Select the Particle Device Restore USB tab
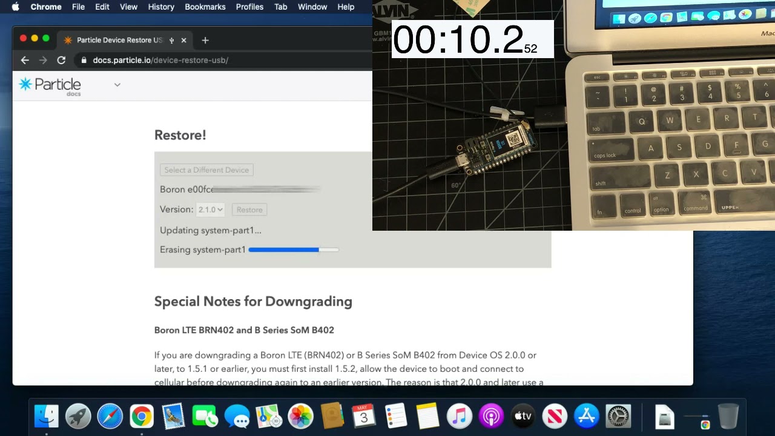Screen dimensions: 775x436 click(125, 41)
